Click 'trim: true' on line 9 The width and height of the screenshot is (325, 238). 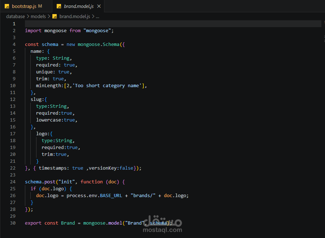pyautogui.click(x=50, y=78)
